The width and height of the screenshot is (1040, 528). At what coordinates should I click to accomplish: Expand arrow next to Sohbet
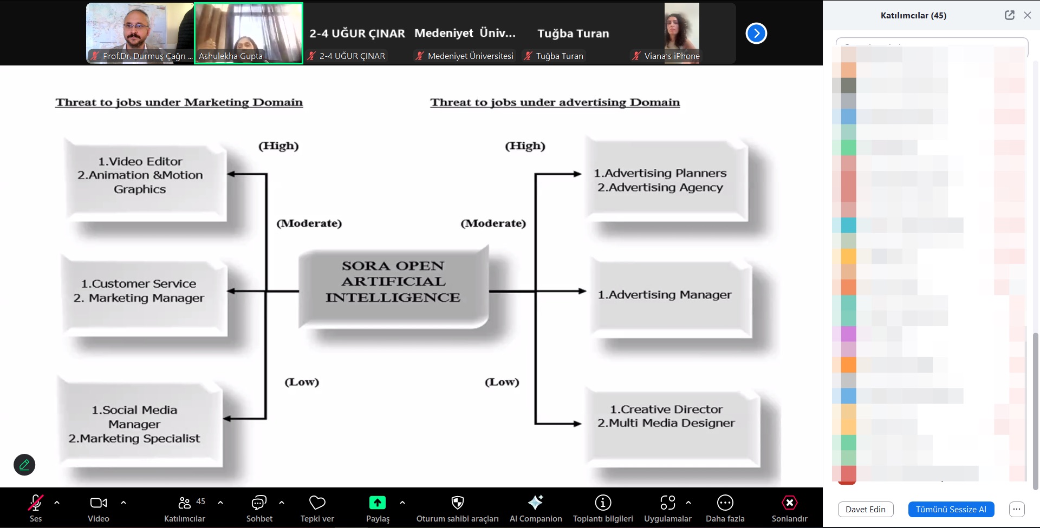click(282, 503)
